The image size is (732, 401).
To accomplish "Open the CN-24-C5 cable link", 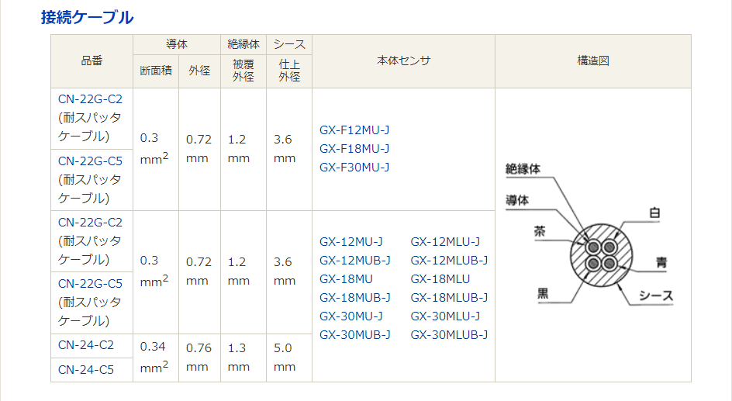I will coord(86,370).
